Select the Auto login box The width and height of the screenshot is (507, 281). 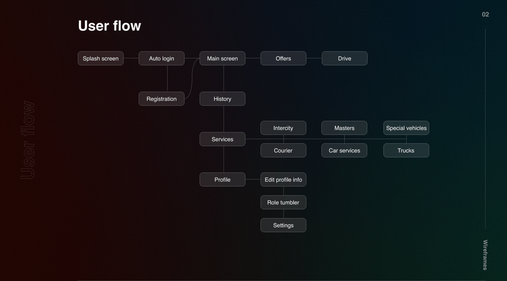point(162,58)
